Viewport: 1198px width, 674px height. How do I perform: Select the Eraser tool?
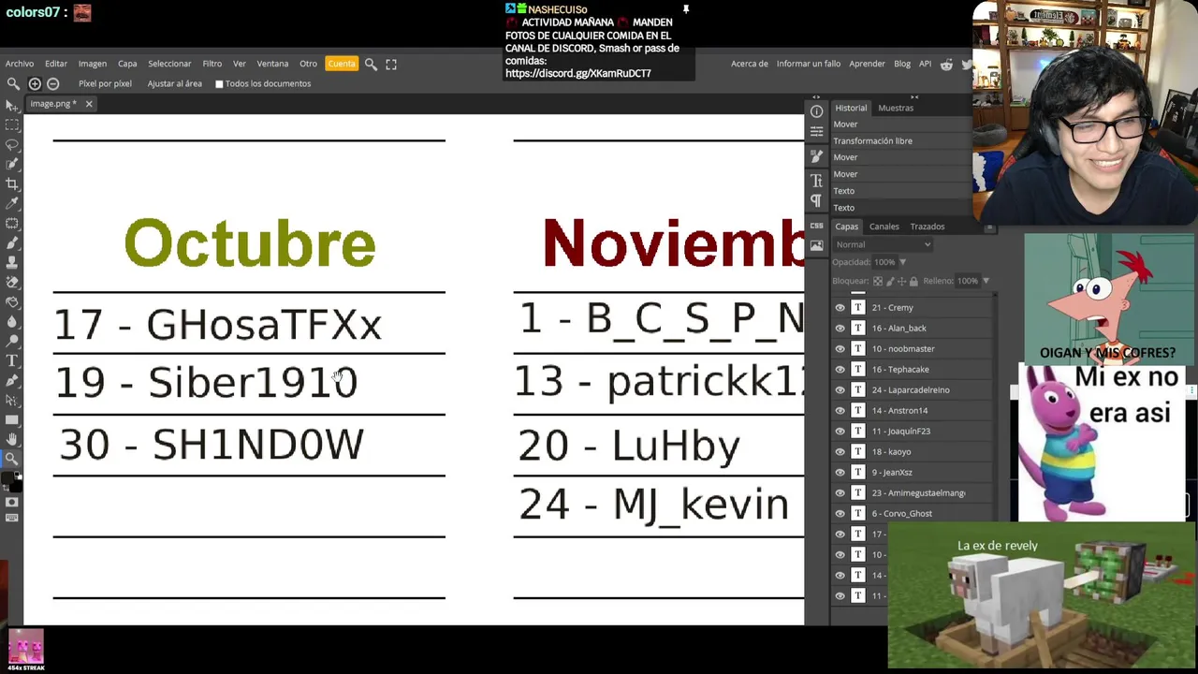click(12, 283)
